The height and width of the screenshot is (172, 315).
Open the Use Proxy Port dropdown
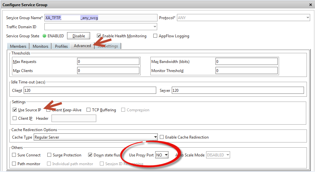click(162, 155)
